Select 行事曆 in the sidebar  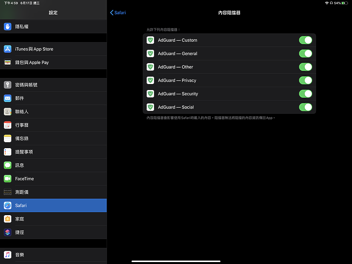coord(53,125)
